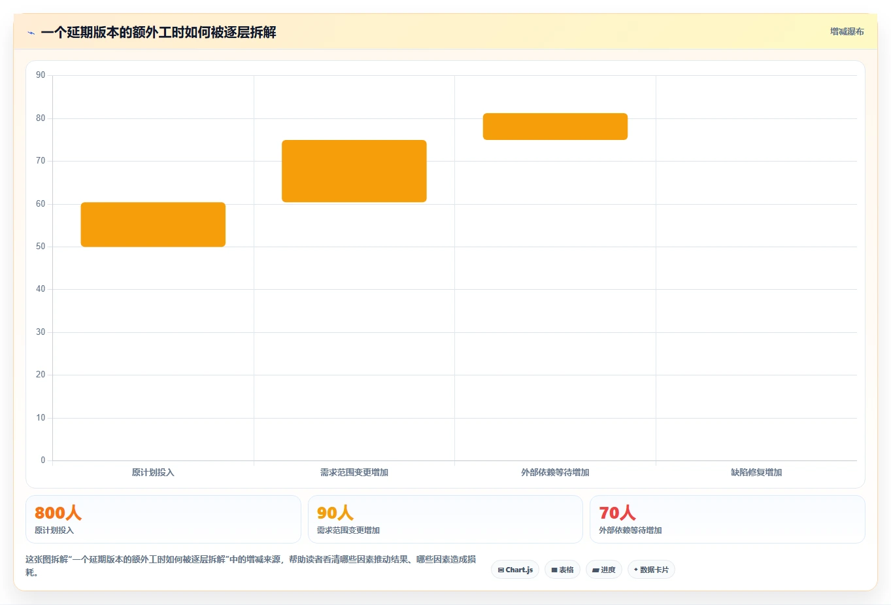This screenshot has height=605, width=891.
Task: Click the description paragraph below cards
Action: coord(251,566)
